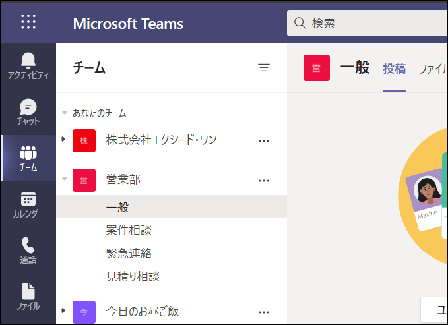448x325 pixels.
Task: Select the 緊急連絡 channel
Action: 129,253
